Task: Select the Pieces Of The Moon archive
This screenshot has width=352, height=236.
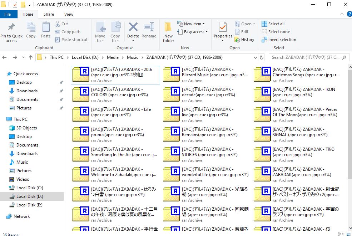Action: [x=297, y=115]
